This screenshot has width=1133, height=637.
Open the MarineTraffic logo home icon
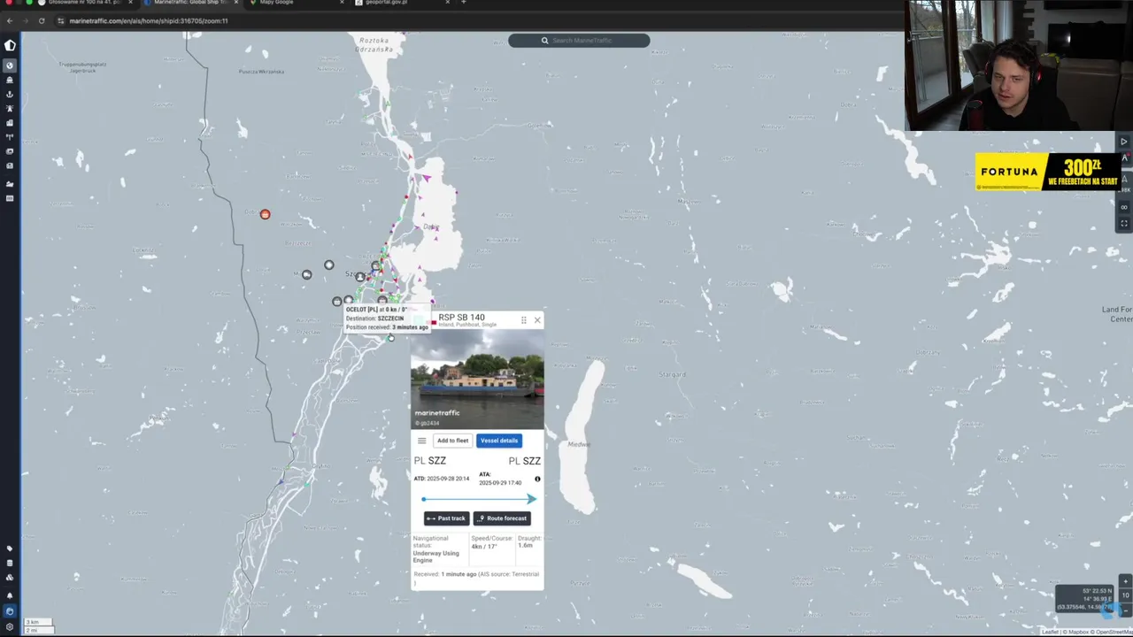point(10,45)
